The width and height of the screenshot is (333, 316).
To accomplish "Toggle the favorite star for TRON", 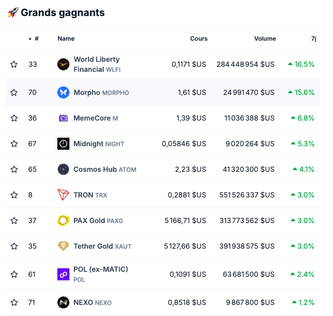I will tap(14, 195).
